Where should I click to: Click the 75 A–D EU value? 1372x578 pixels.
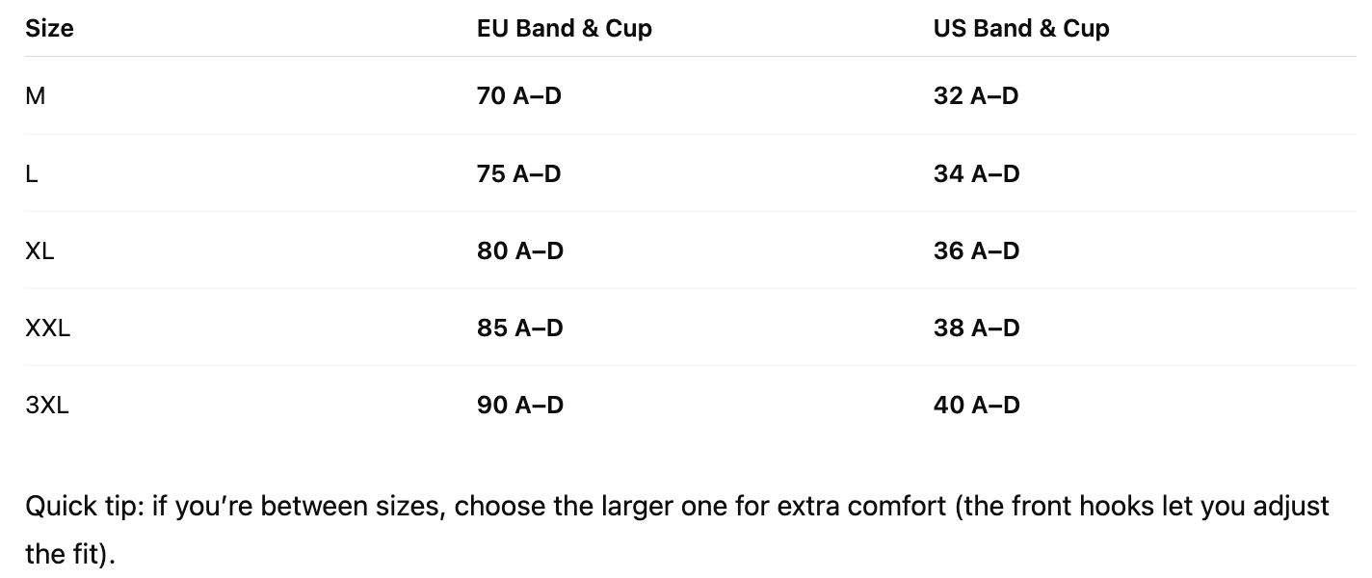(518, 173)
